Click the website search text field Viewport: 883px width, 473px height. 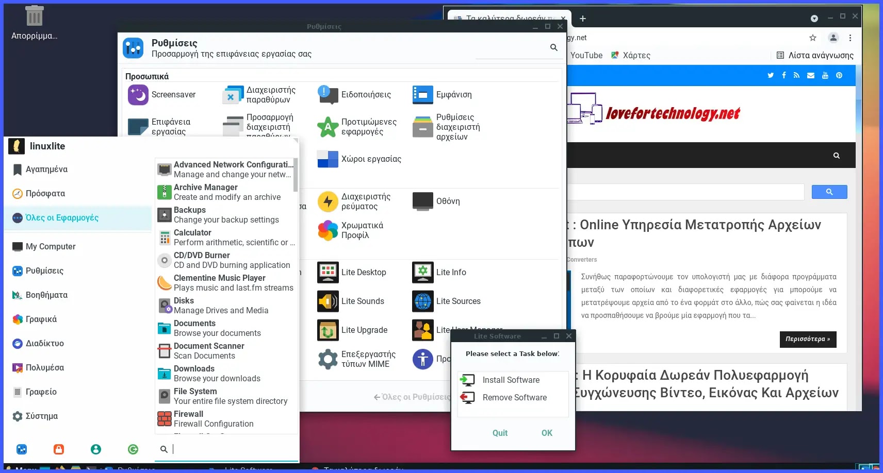point(686,192)
